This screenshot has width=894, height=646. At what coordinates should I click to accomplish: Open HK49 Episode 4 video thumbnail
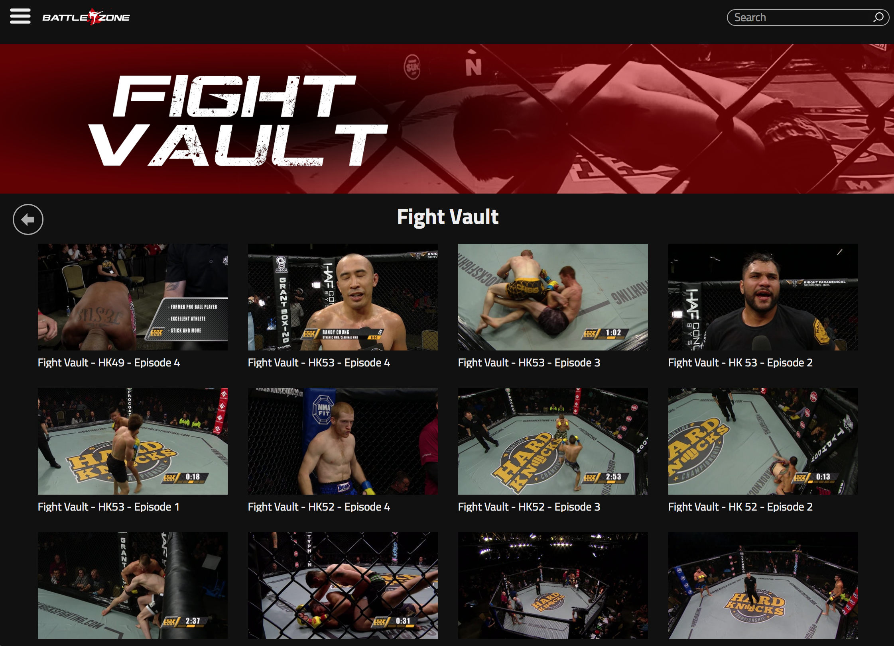tap(133, 297)
